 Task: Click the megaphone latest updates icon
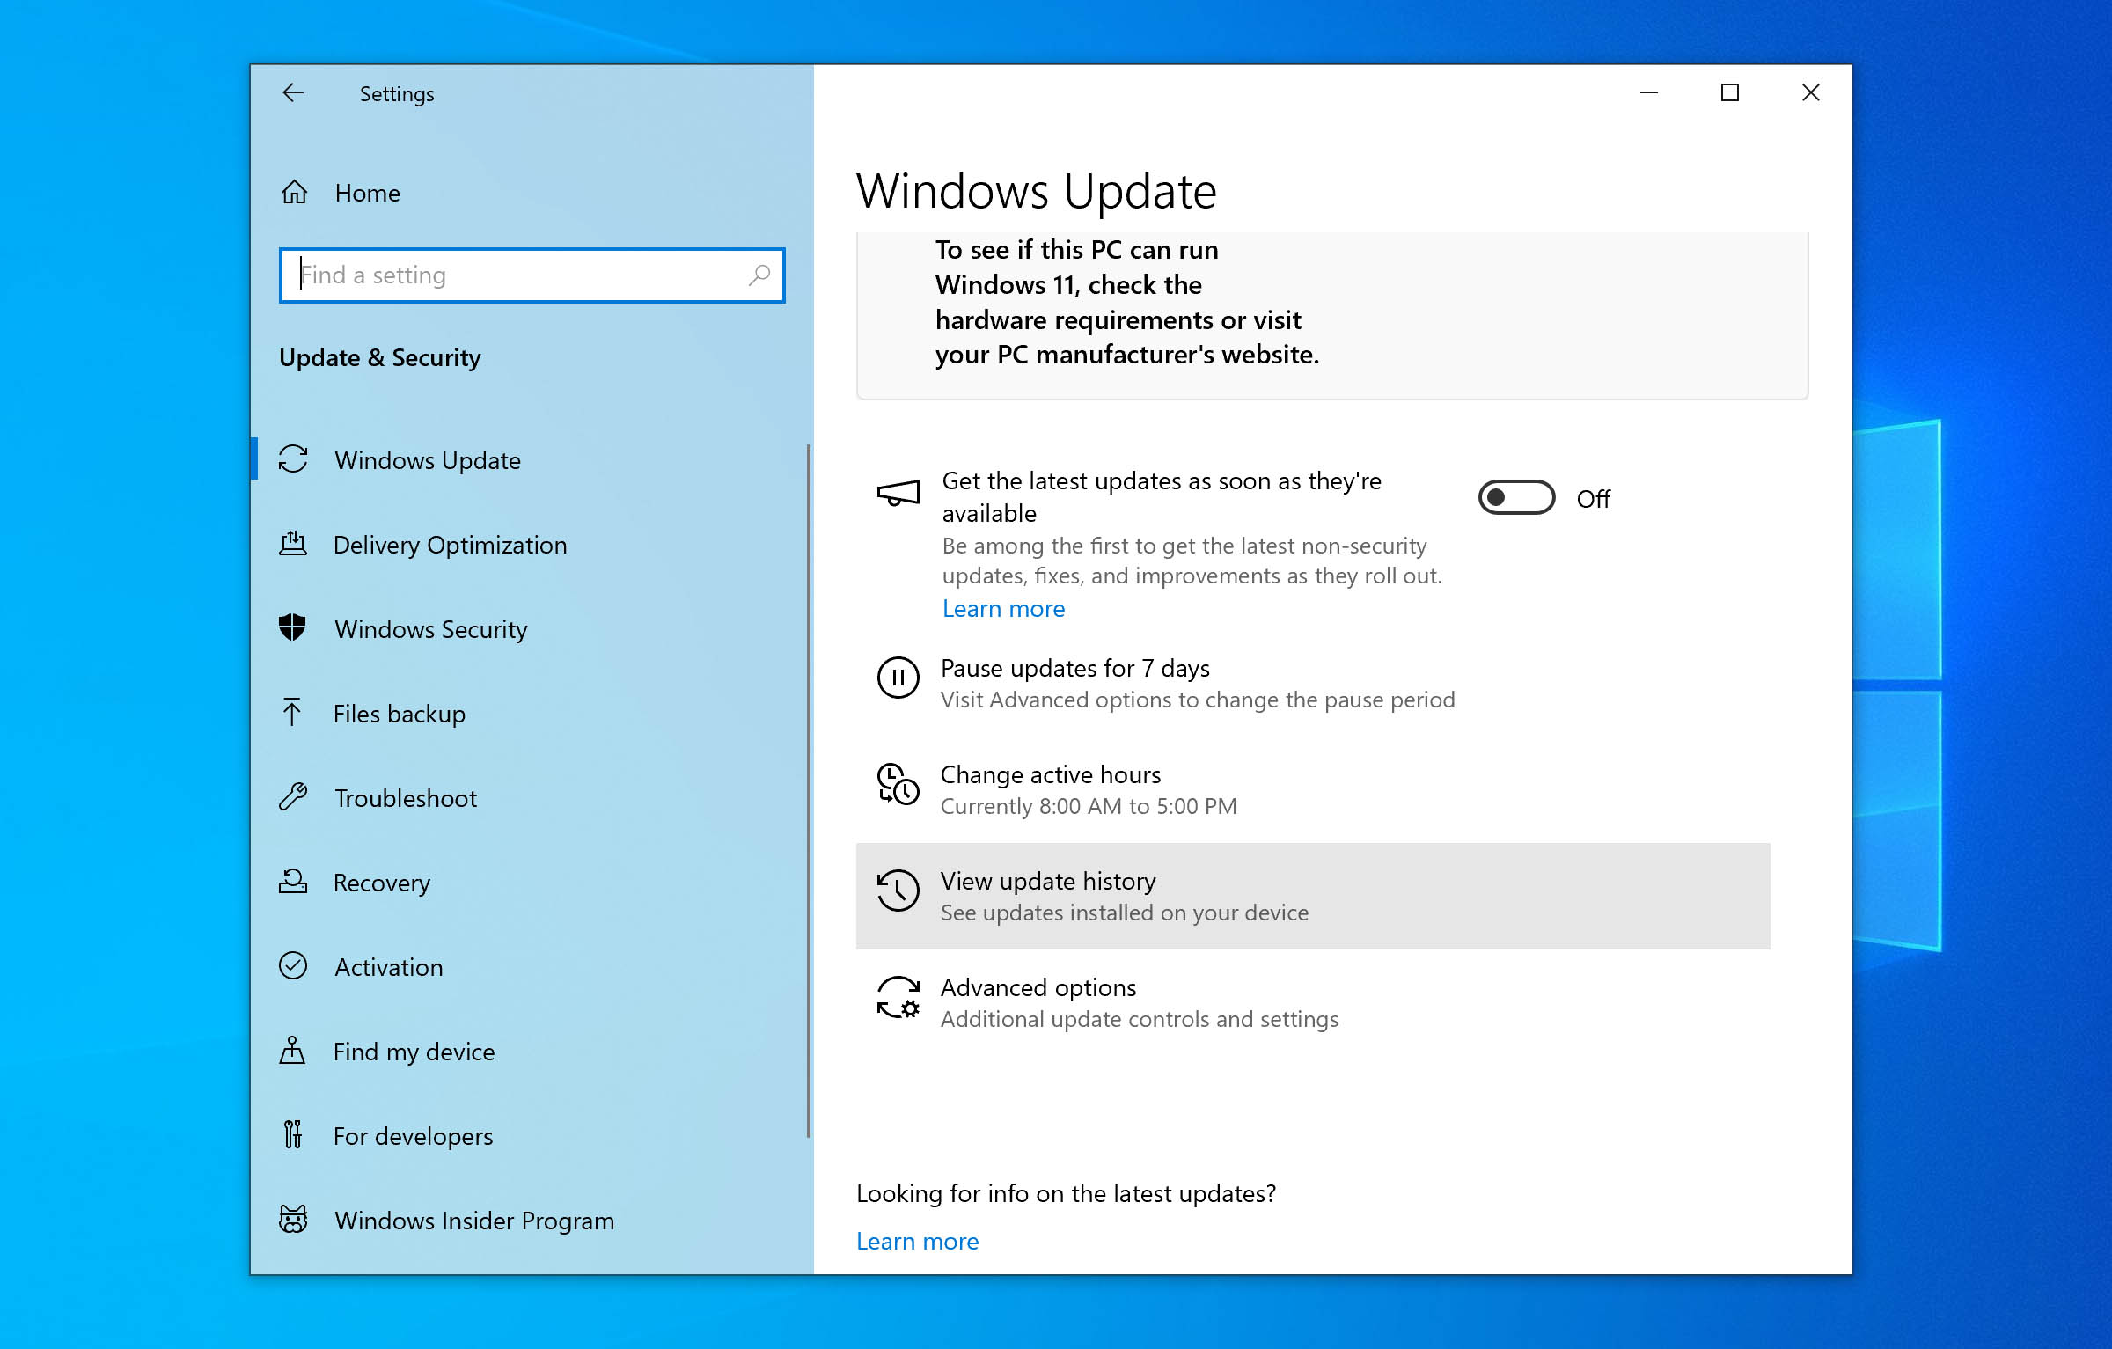pos(898,493)
